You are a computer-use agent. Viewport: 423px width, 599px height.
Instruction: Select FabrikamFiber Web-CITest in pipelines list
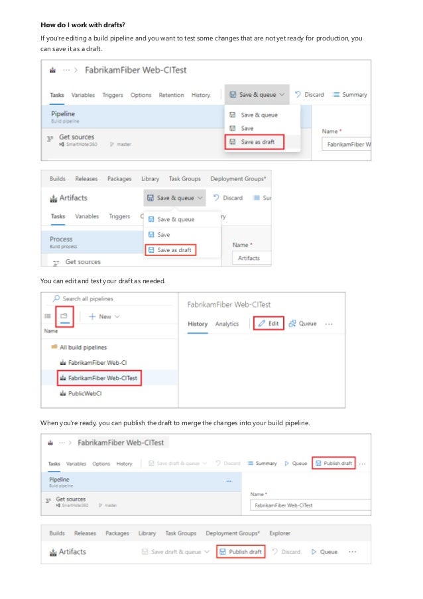99,378
